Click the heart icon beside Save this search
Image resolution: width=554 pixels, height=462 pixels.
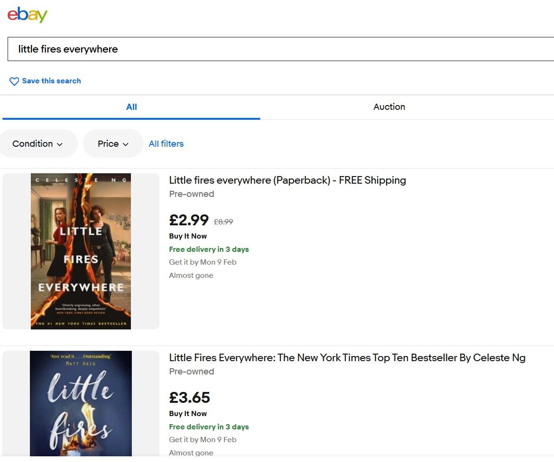pos(14,81)
